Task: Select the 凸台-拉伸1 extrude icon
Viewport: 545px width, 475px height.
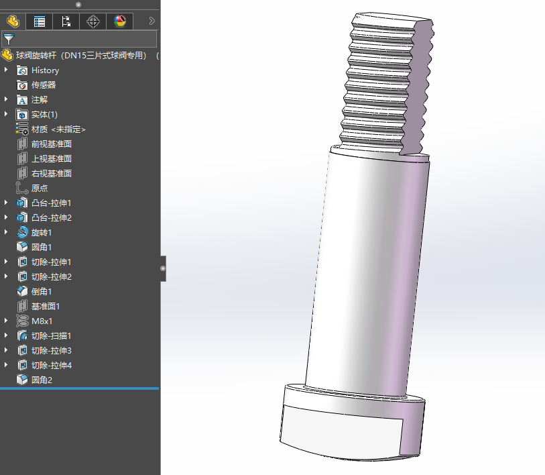Action: point(22,203)
